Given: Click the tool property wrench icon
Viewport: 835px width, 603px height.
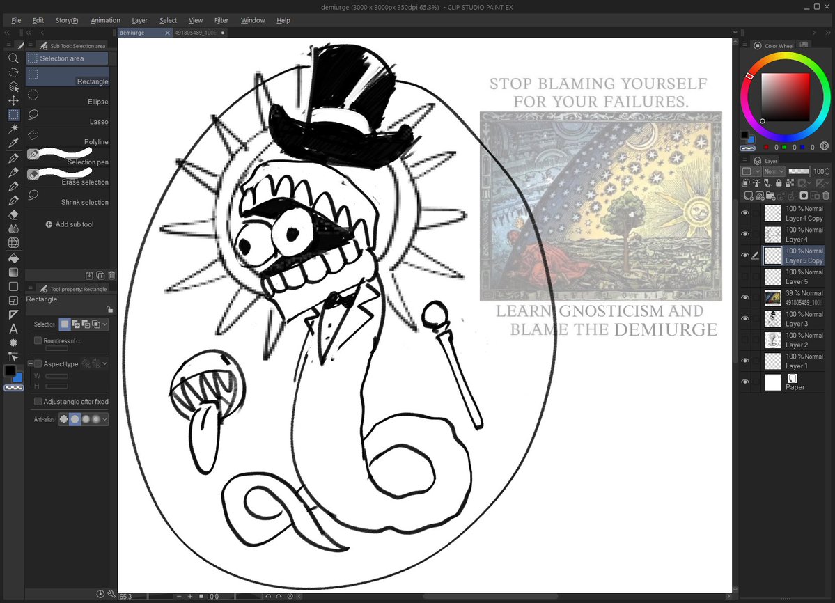Looking at the screenshot, I should tap(111, 593).
